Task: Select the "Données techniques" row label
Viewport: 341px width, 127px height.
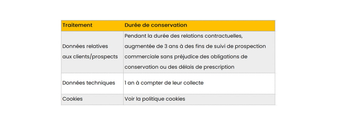Action: pyautogui.click(x=89, y=83)
